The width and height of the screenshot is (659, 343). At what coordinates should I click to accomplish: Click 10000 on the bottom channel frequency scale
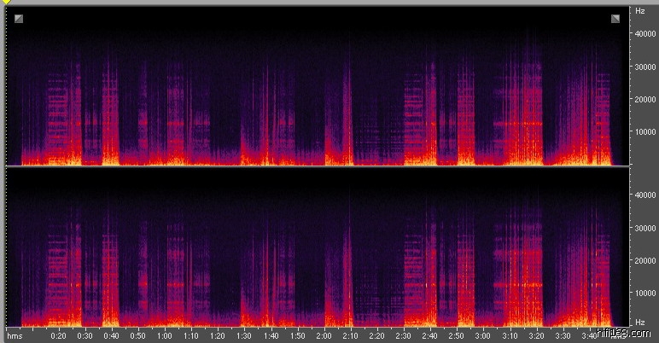pyautogui.click(x=644, y=294)
